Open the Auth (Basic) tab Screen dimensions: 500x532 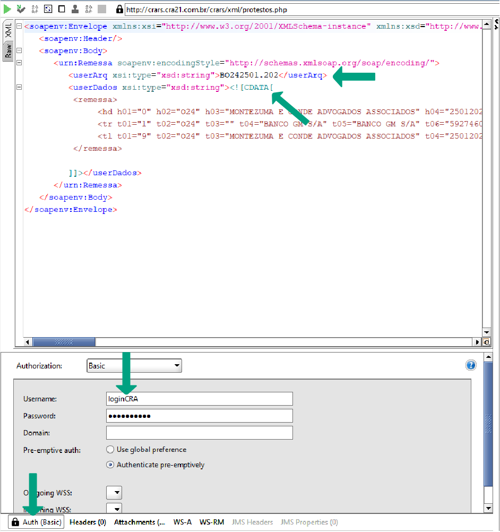click(x=37, y=522)
